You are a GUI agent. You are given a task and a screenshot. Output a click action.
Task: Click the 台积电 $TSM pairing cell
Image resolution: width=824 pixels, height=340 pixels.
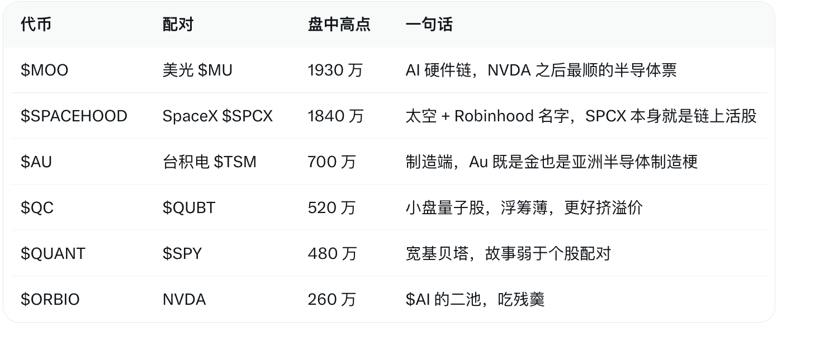[210, 162]
